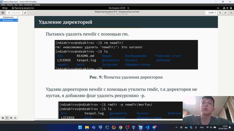Click the GNOME clock showing 22:19
Image resolution: width=234 pixels, height=131 pixels.
tap(117, 8)
